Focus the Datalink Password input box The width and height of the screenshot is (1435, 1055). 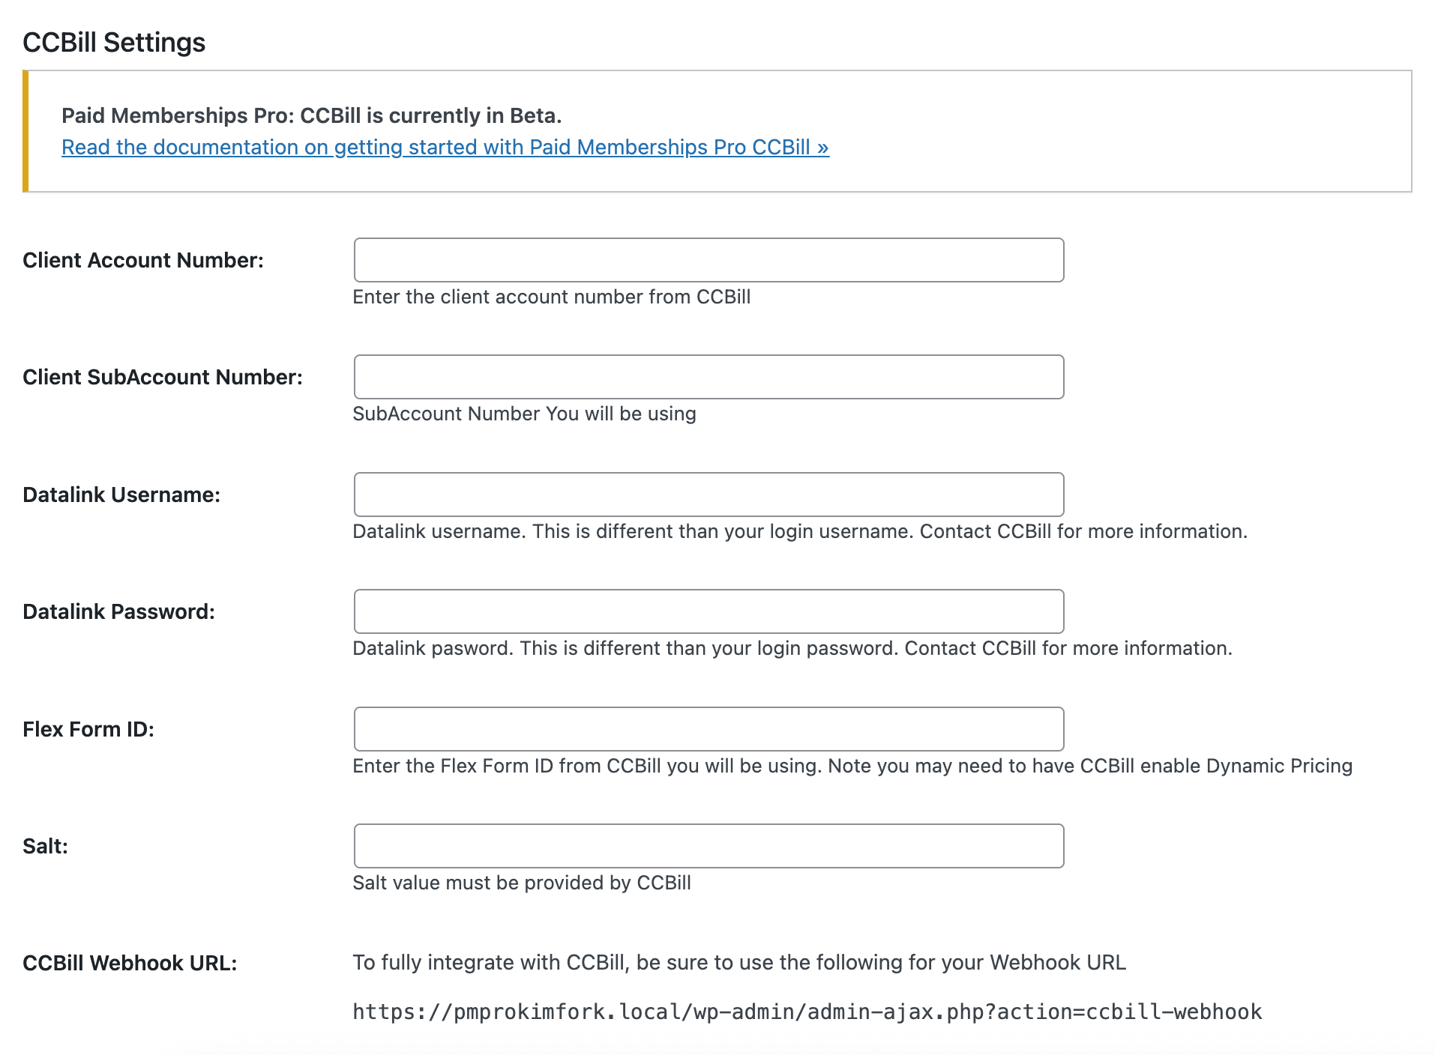click(709, 611)
